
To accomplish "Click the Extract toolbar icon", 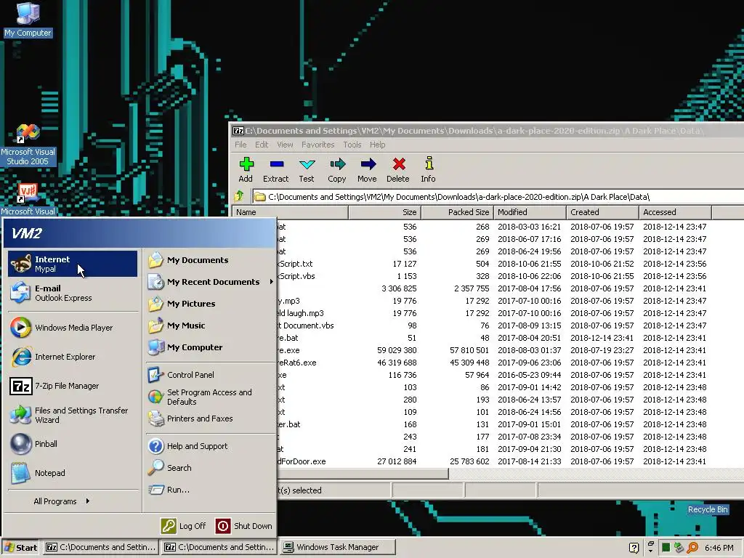I will [x=276, y=169].
